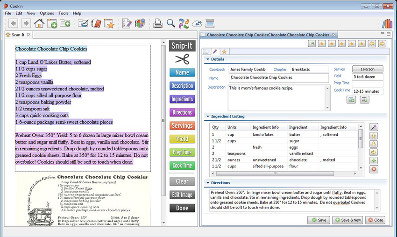Switch to the Scan-It tab

tap(18, 35)
